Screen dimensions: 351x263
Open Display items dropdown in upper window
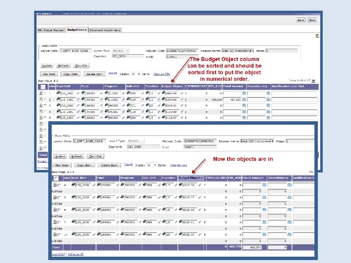click(136, 74)
